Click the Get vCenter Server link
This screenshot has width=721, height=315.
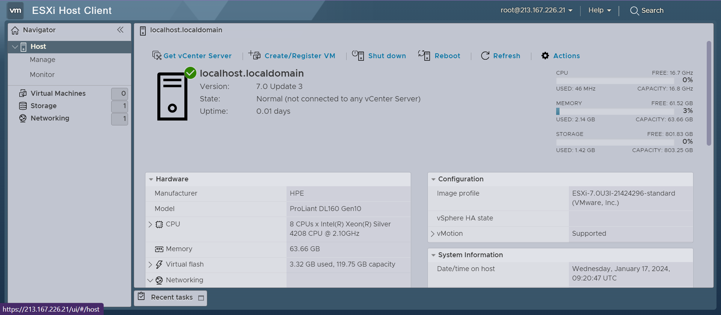(198, 56)
